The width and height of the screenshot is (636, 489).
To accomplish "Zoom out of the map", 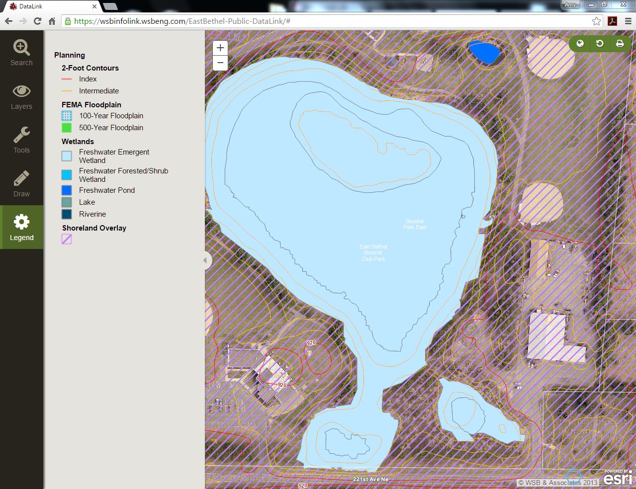I will 220,63.
